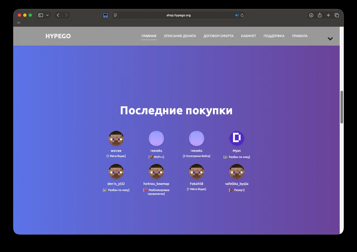
Task: Click the den1s_yt32 player avatar
Action: 116,172
